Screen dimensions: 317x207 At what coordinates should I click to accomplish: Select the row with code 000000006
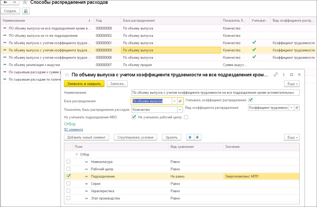click(158, 58)
